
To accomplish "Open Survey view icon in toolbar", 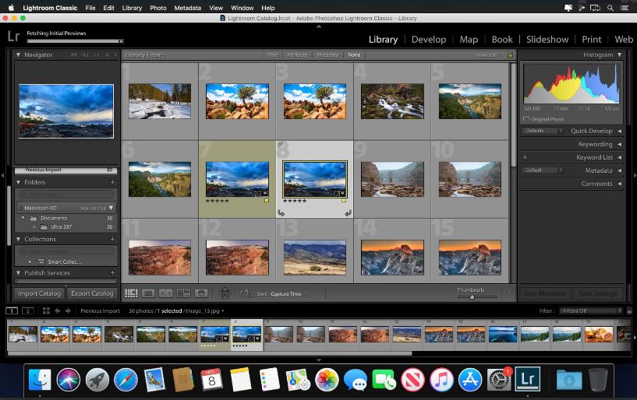I will click(184, 293).
